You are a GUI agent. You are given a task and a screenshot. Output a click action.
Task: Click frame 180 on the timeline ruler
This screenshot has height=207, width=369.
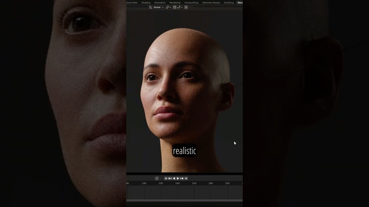tap(211, 183)
